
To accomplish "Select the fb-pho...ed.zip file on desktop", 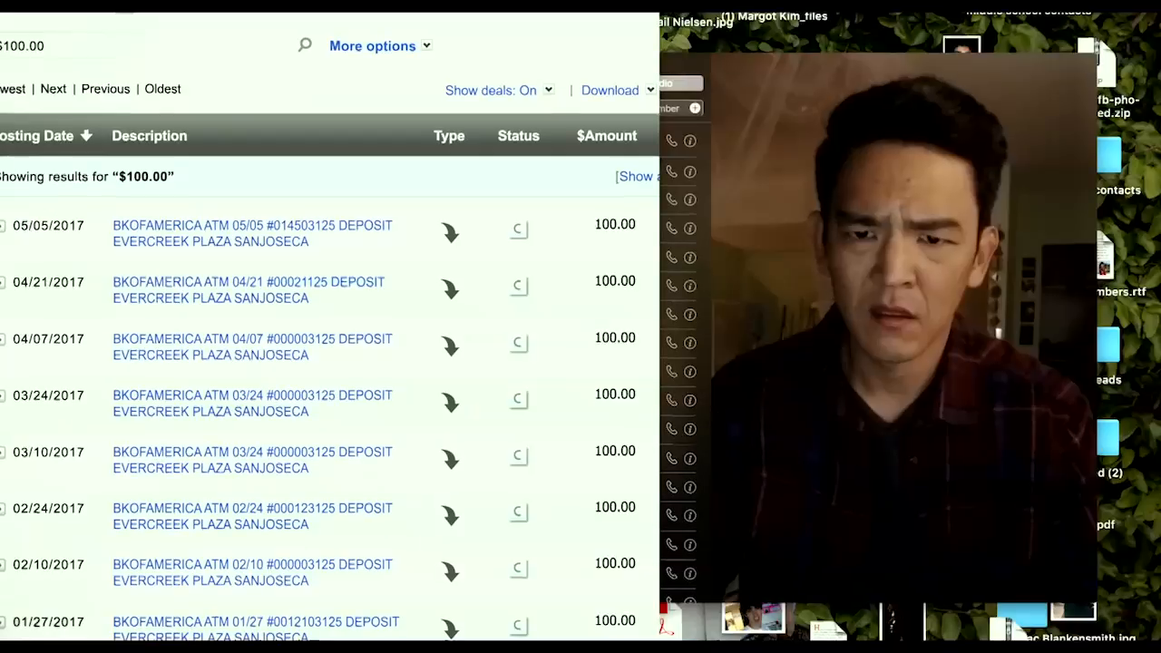I will pyautogui.click(x=1107, y=77).
